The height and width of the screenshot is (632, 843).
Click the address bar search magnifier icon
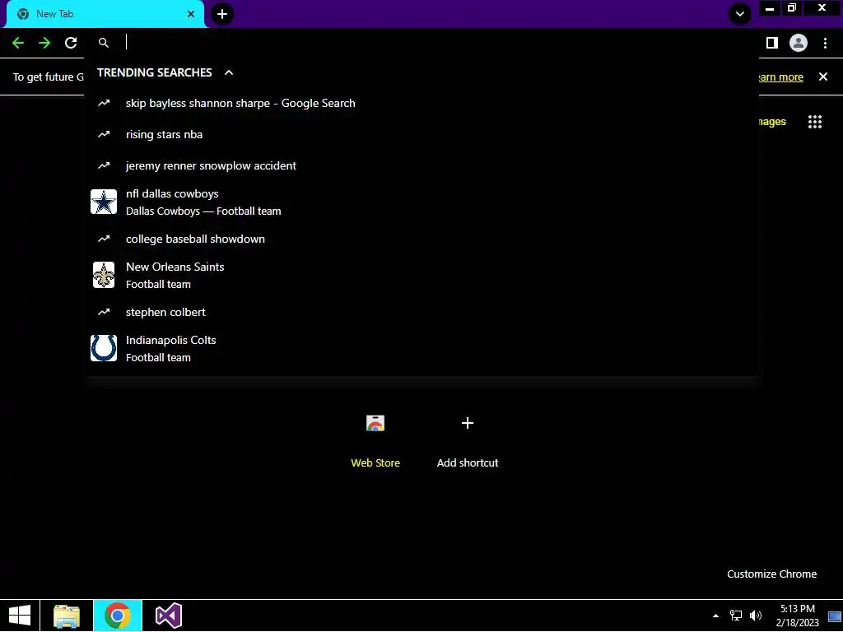click(x=104, y=43)
